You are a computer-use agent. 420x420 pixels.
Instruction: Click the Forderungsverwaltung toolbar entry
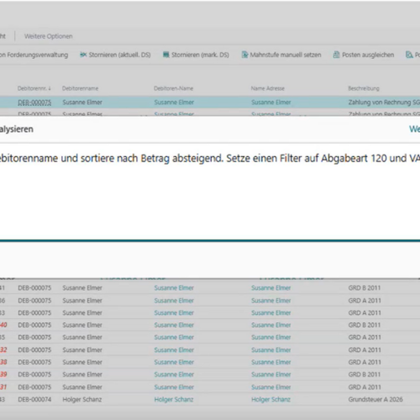click(34, 55)
